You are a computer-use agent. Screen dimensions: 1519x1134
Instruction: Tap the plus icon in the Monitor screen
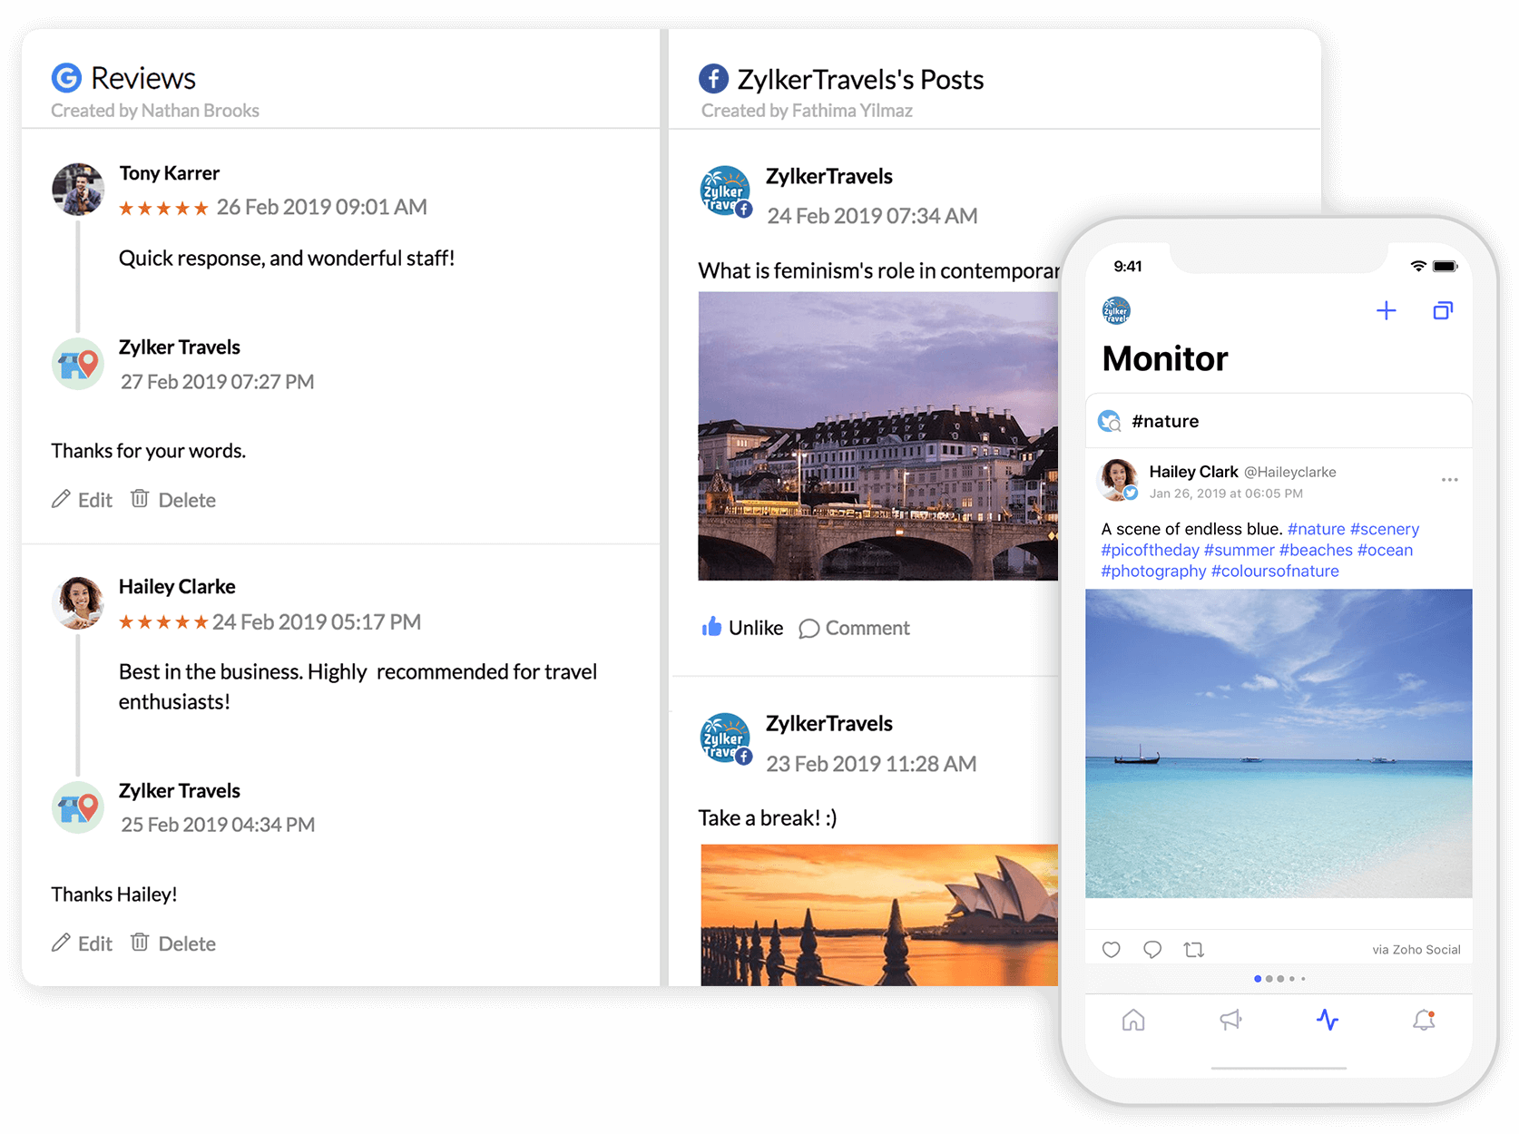click(x=1386, y=311)
